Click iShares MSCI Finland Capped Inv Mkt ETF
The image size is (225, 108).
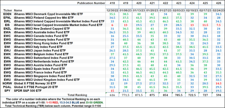click(44, 18)
